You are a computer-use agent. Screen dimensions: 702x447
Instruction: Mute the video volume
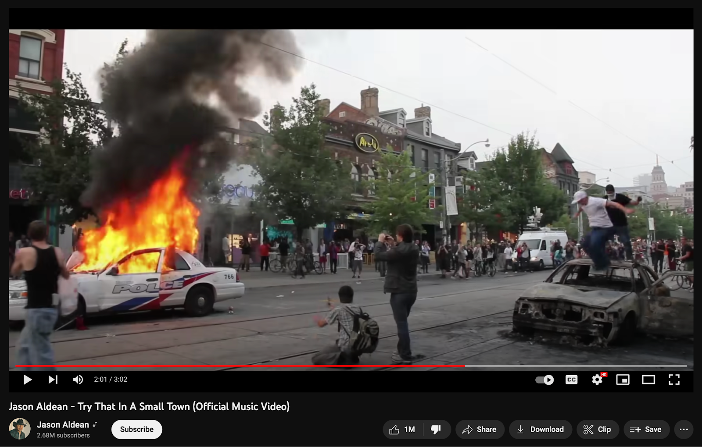pyautogui.click(x=78, y=380)
